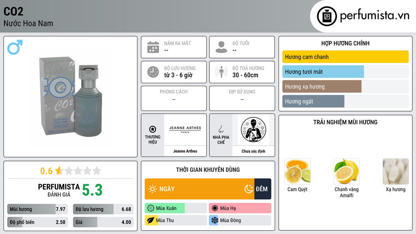
Task: Select the Chanh vàng Amalfi note image
Action: [x=347, y=171]
